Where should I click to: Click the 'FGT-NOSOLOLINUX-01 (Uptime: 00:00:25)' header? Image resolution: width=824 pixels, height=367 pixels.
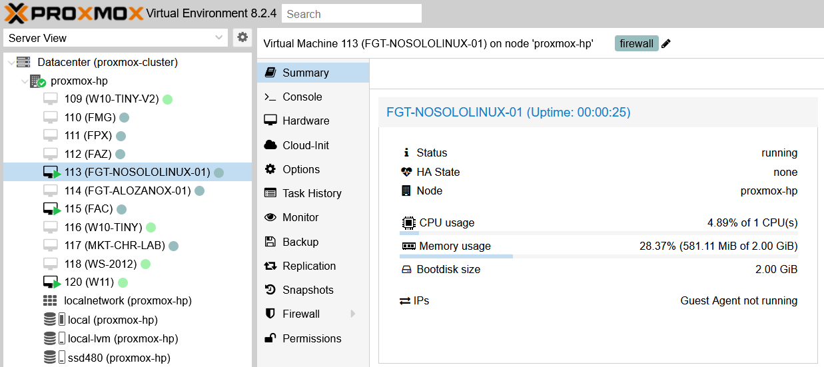[x=508, y=113]
